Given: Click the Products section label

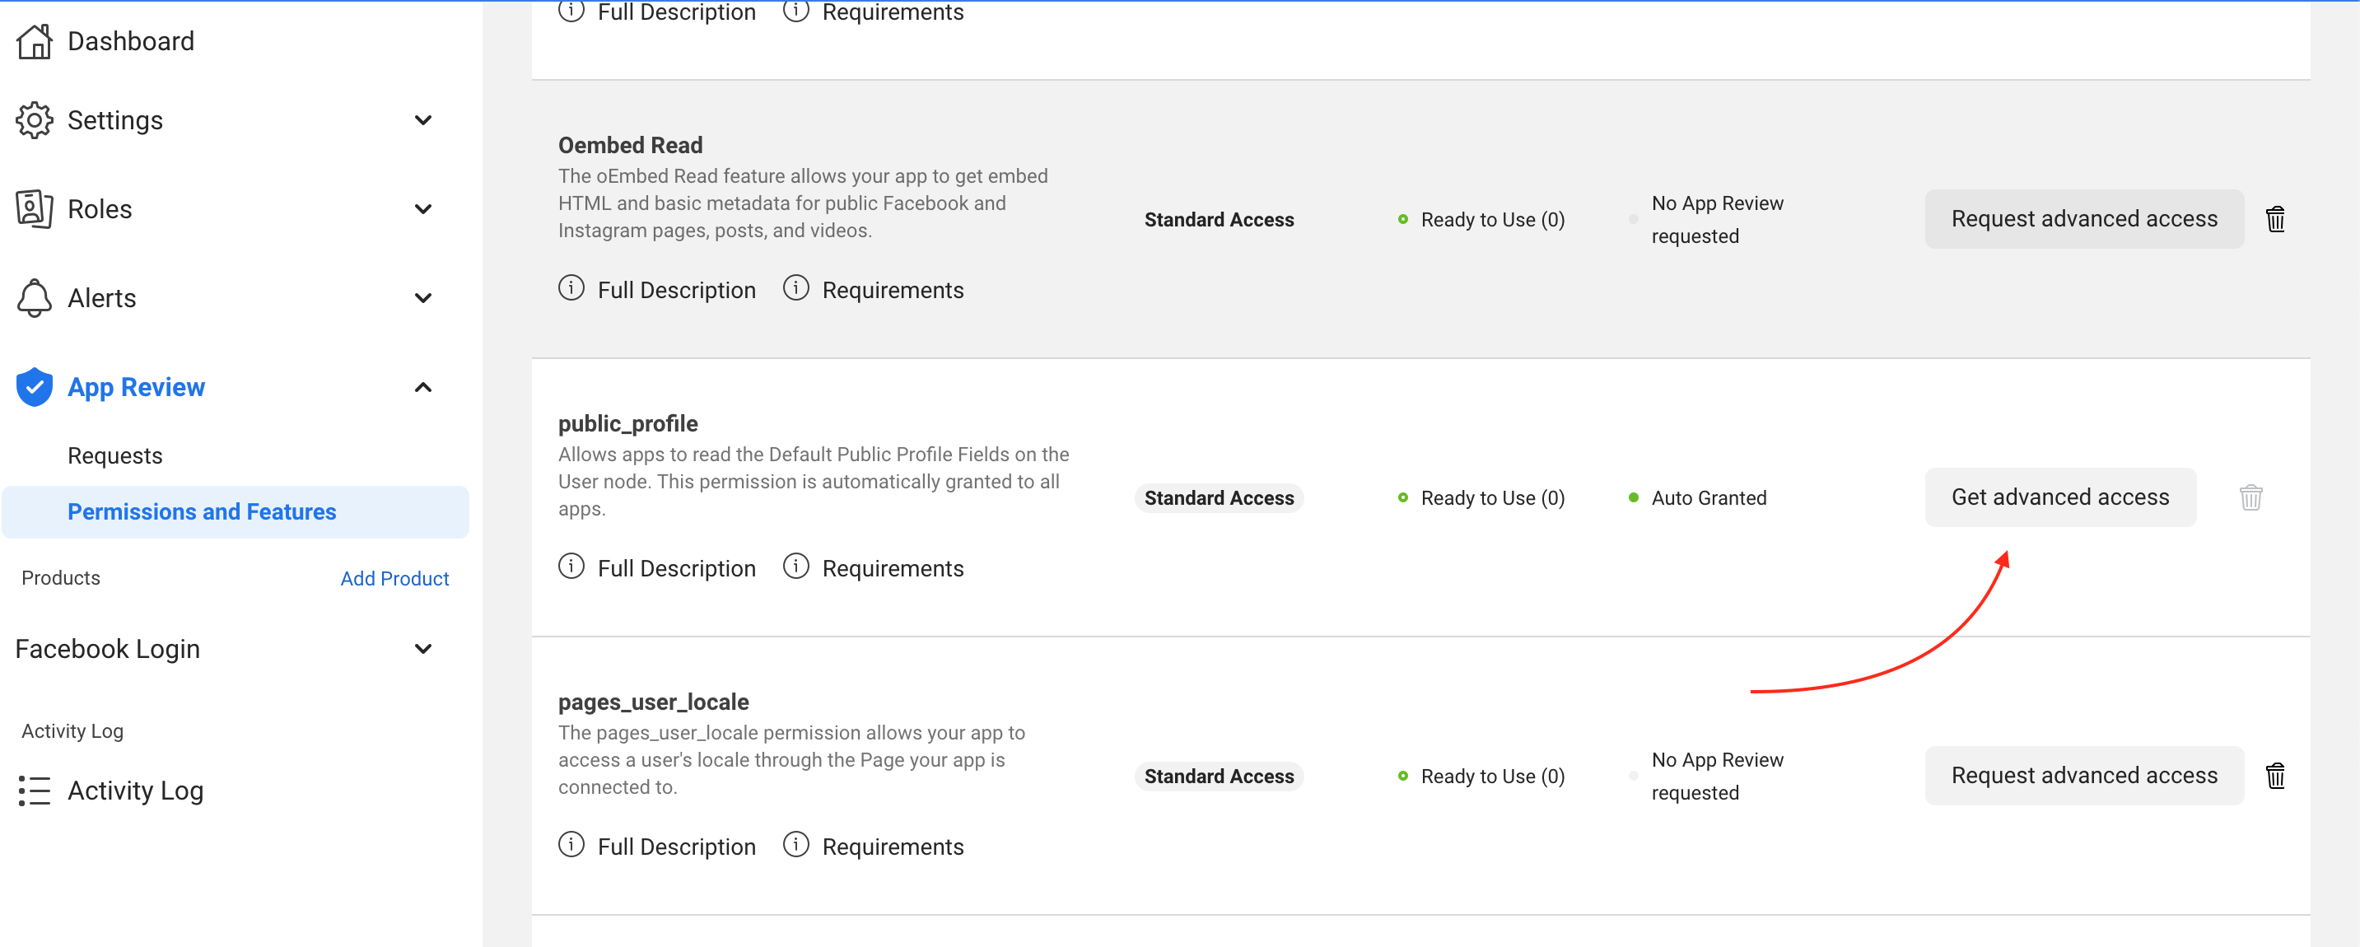Looking at the screenshot, I should 60,578.
